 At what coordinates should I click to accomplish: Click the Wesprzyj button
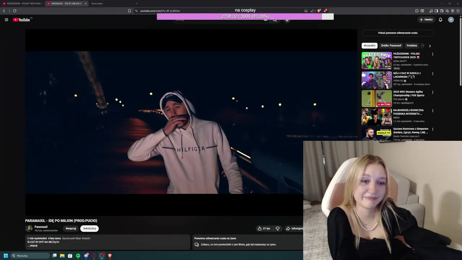[x=71, y=229]
